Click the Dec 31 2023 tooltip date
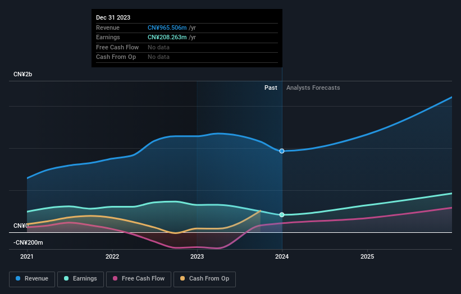The image size is (461, 294). tap(113, 17)
